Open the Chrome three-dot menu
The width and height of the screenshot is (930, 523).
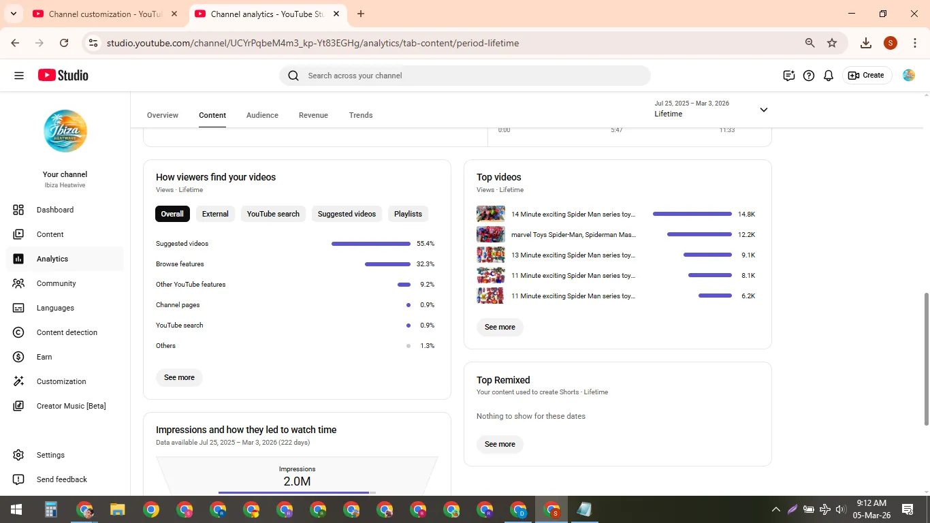915,43
